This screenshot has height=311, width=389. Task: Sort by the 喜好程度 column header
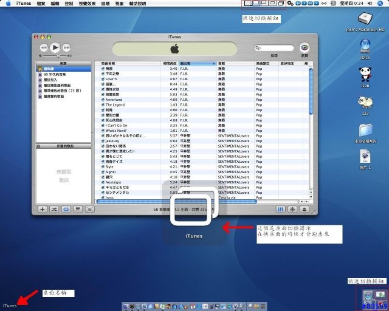click(x=291, y=64)
